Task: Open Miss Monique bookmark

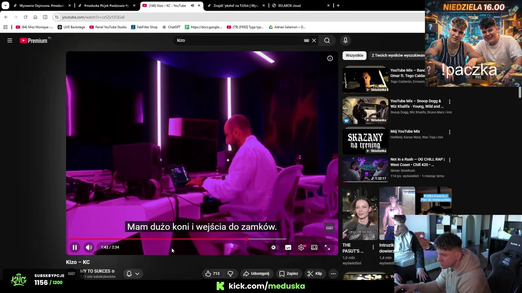Action: (34, 27)
